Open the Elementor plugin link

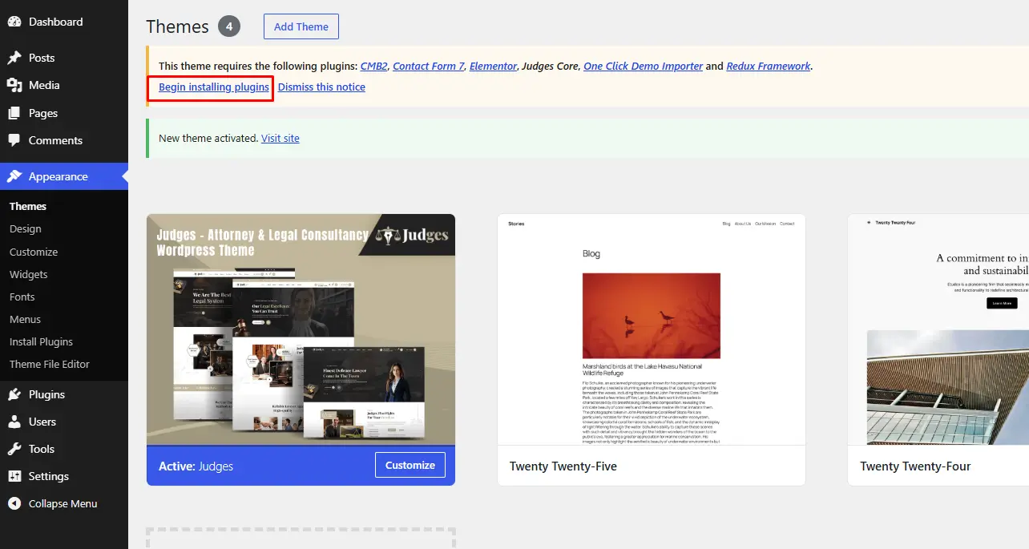[493, 67]
